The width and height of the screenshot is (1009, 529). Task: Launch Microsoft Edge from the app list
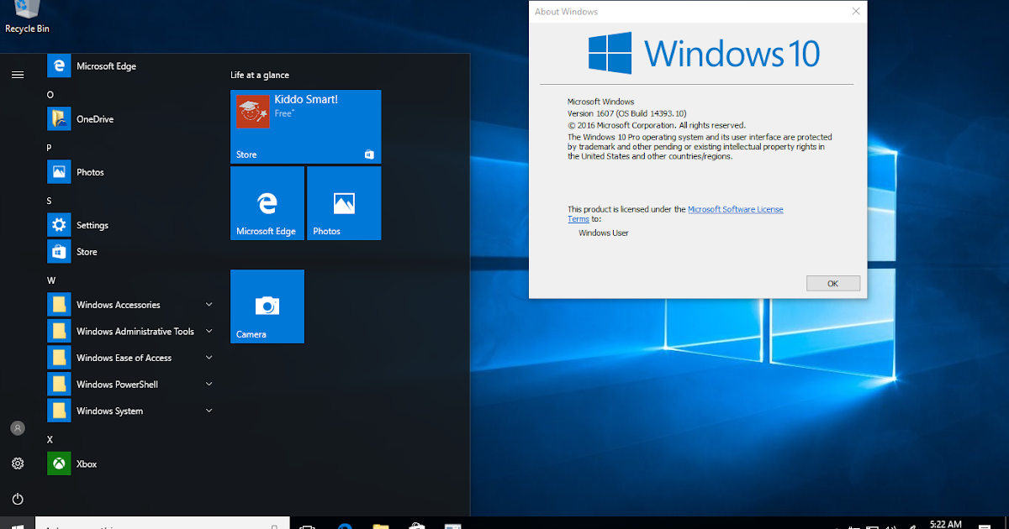point(130,66)
